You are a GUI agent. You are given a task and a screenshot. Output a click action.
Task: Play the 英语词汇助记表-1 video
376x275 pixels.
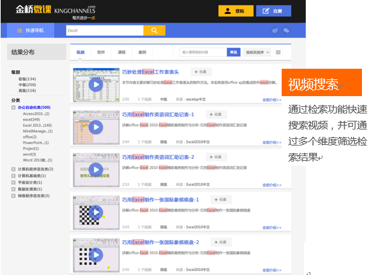pyautogui.click(x=96, y=127)
